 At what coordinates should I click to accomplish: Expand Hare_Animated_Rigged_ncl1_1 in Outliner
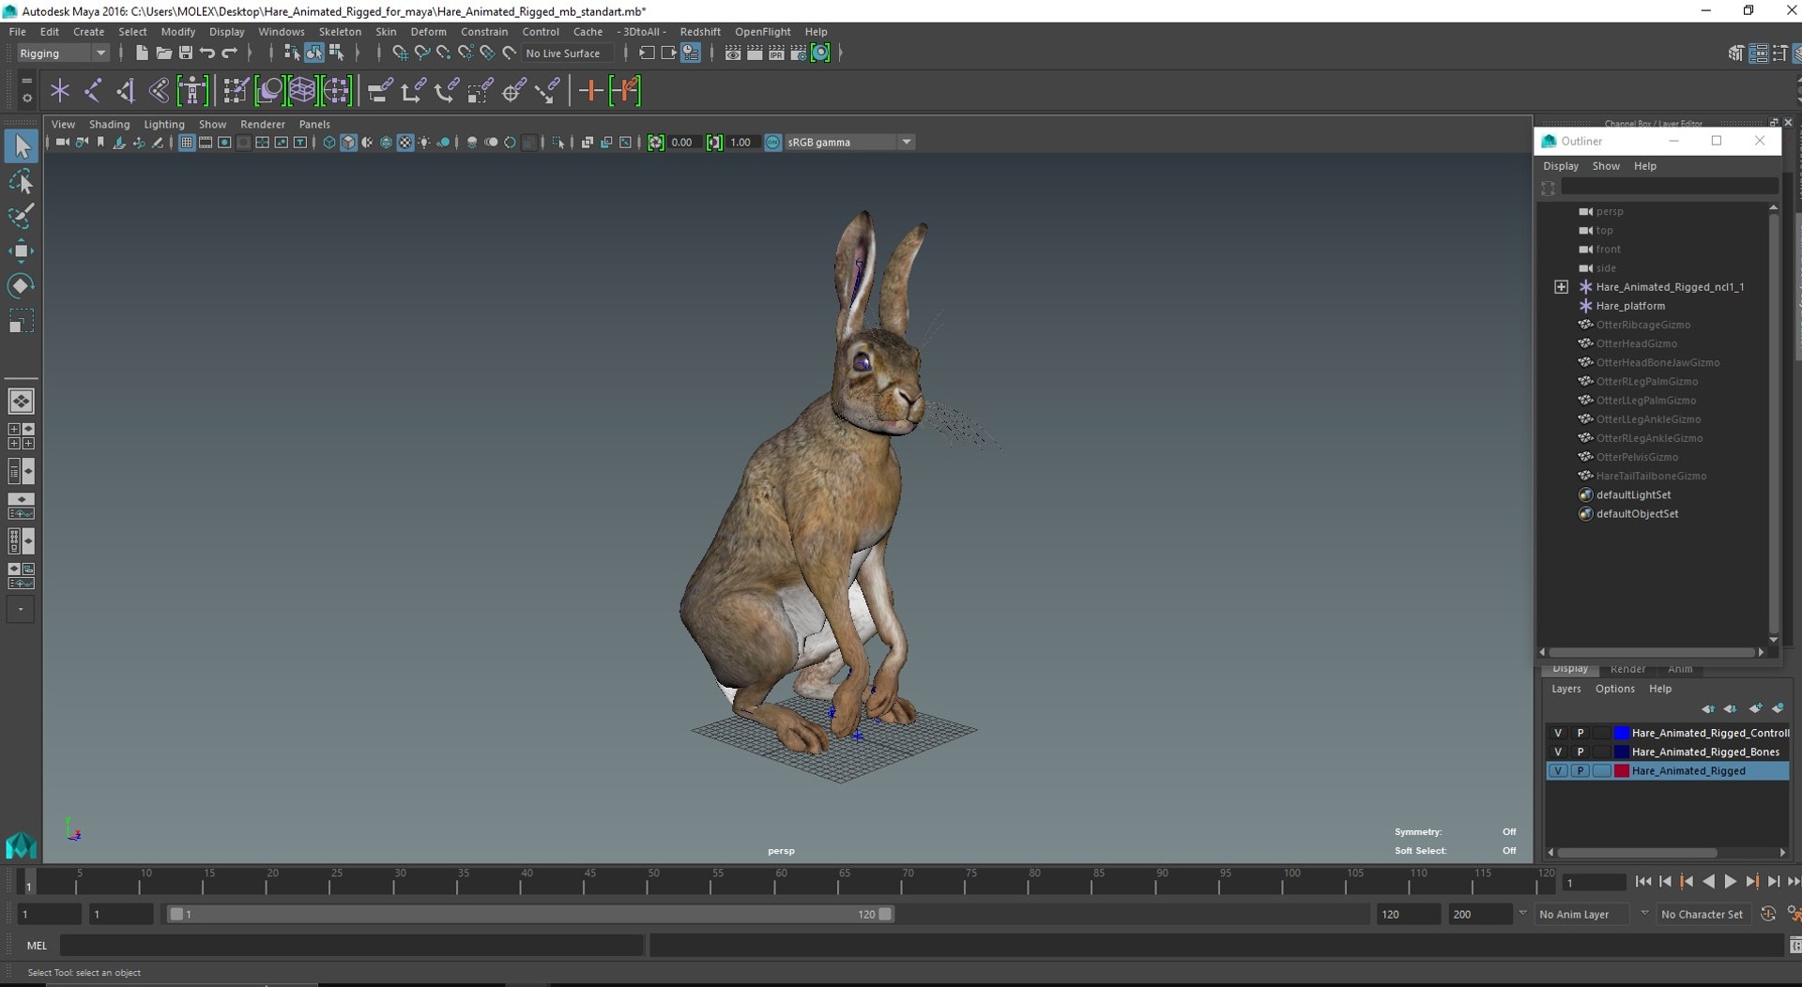[1561, 287]
